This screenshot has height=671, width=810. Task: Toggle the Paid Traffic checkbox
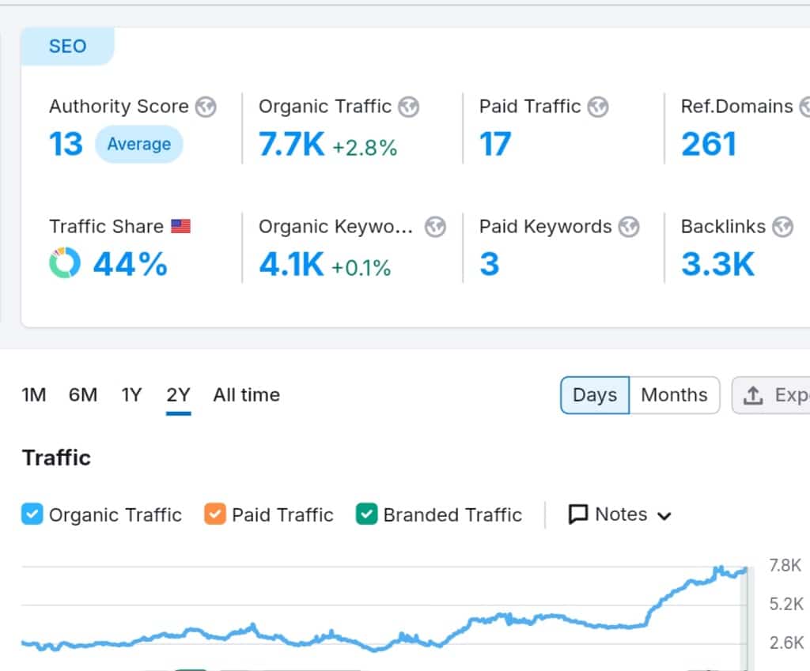point(214,515)
